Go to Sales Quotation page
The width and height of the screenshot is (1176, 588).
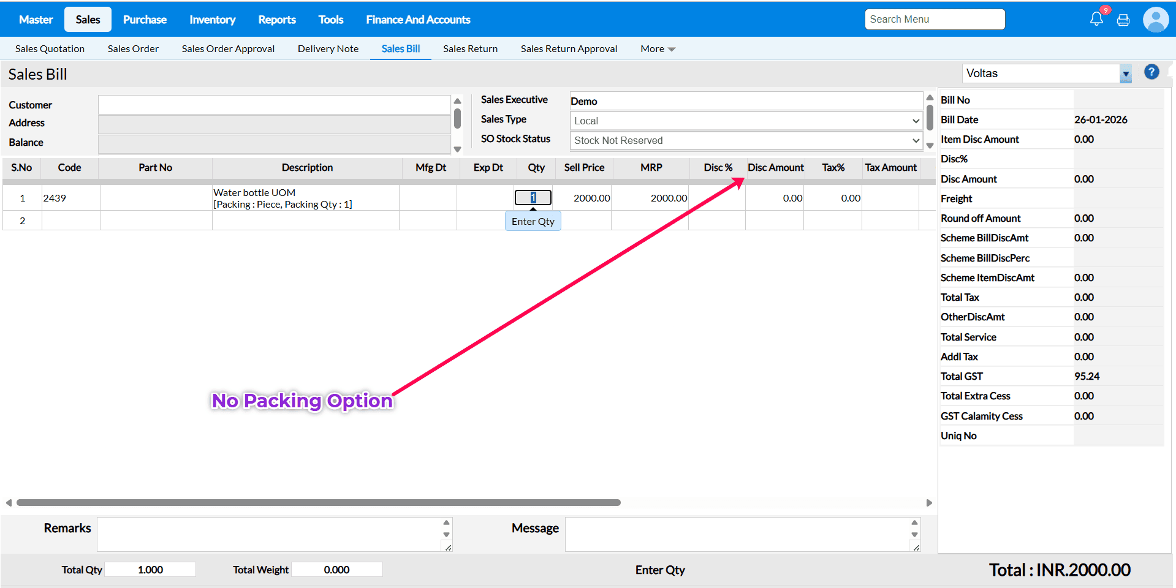(x=50, y=49)
